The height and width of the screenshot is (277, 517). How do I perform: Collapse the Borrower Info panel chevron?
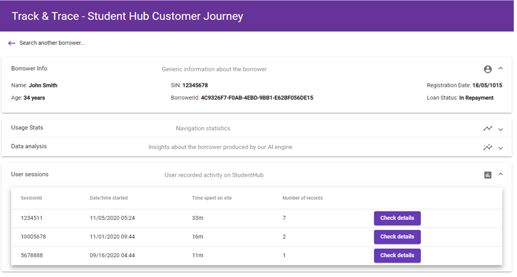pyautogui.click(x=500, y=69)
